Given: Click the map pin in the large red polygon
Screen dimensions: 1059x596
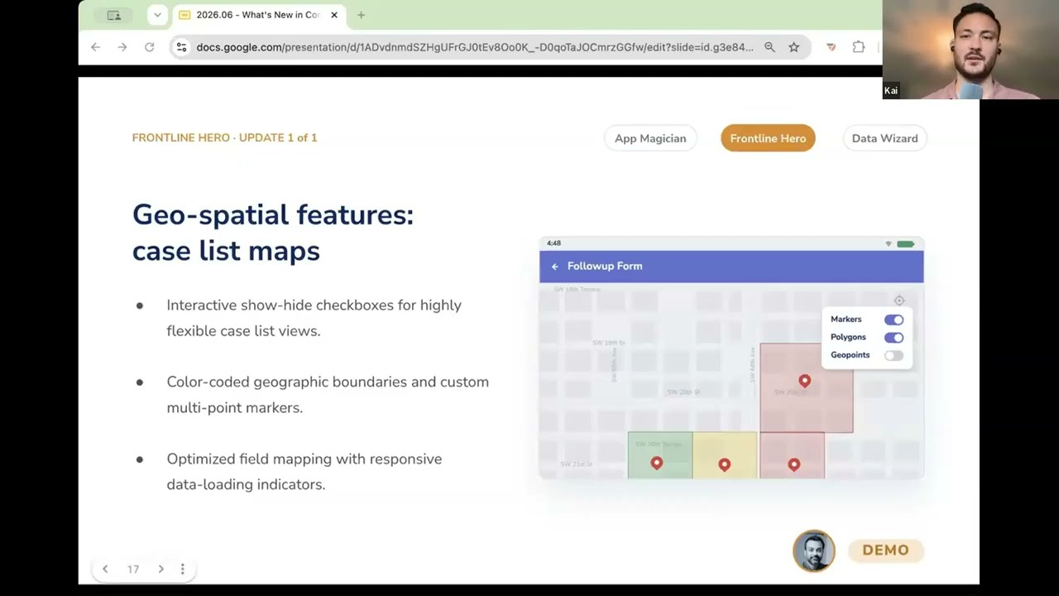Looking at the screenshot, I should [x=805, y=381].
